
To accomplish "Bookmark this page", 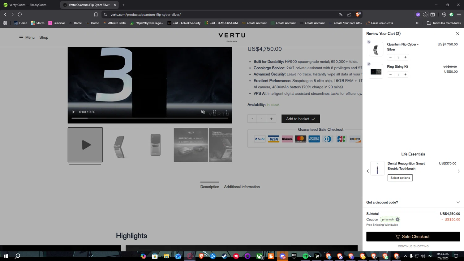I will coord(96,15).
